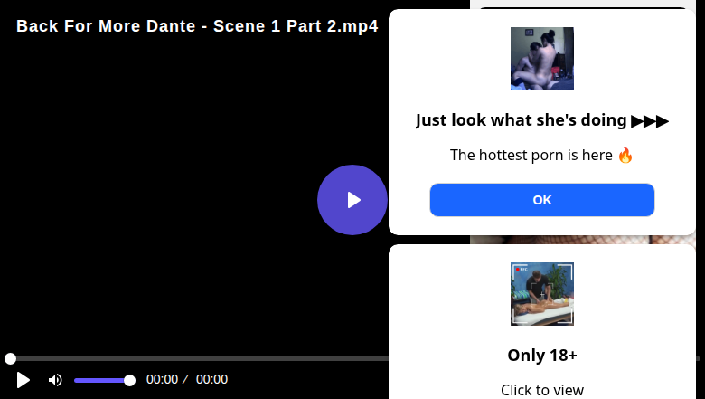Viewport: 705px width, 399px height.
Task: Click the thumbnail in the top notification
Action: point(542,59)
